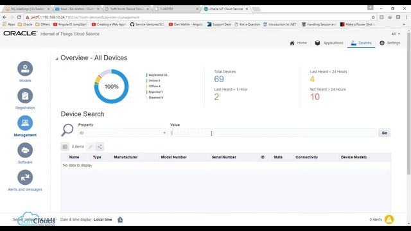
Task: Switch to the Mail Outlook browser tab
Action: pyautogui.click(x=77, y=9)
